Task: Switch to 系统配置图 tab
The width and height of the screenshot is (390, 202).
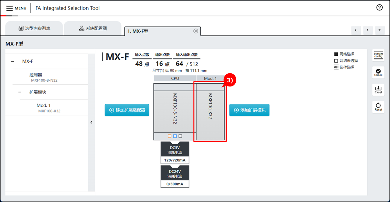Action: tap(93, 28)
